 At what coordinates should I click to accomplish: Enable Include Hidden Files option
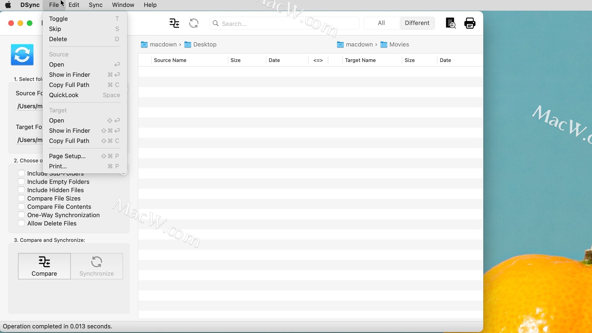[x=21, y=190]
